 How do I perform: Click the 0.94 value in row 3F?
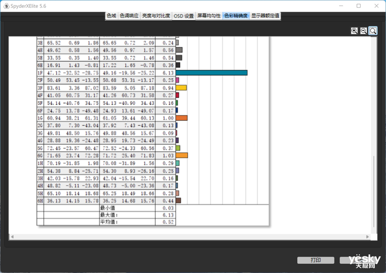[168, 88]
